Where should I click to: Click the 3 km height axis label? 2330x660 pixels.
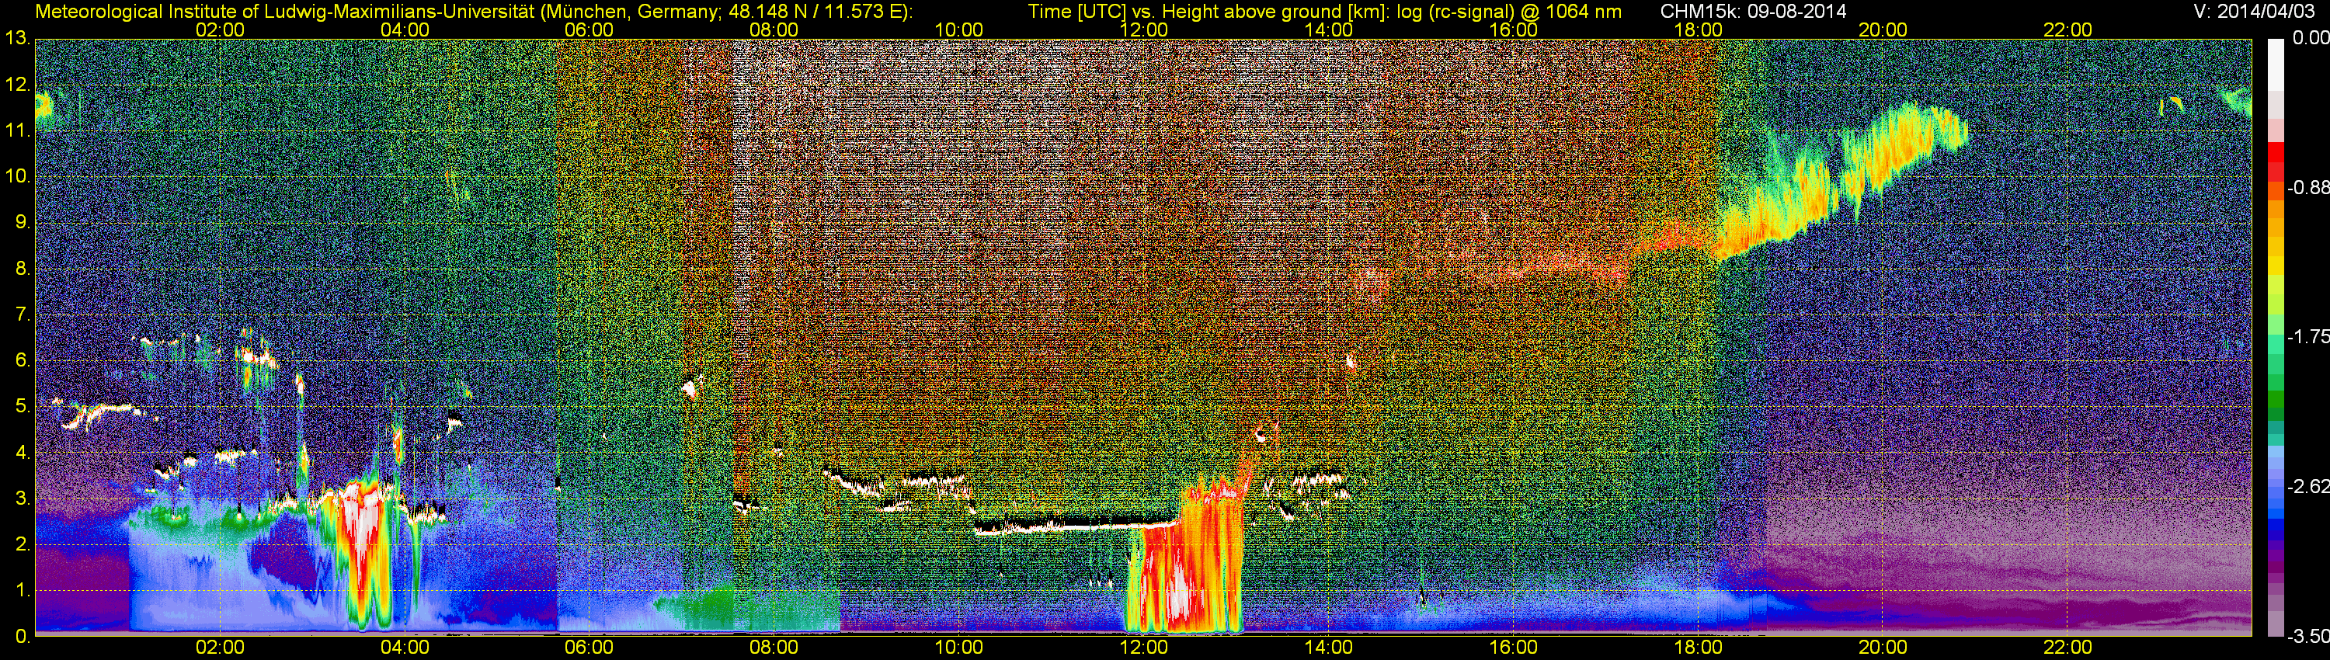click(x=21, y=499)
